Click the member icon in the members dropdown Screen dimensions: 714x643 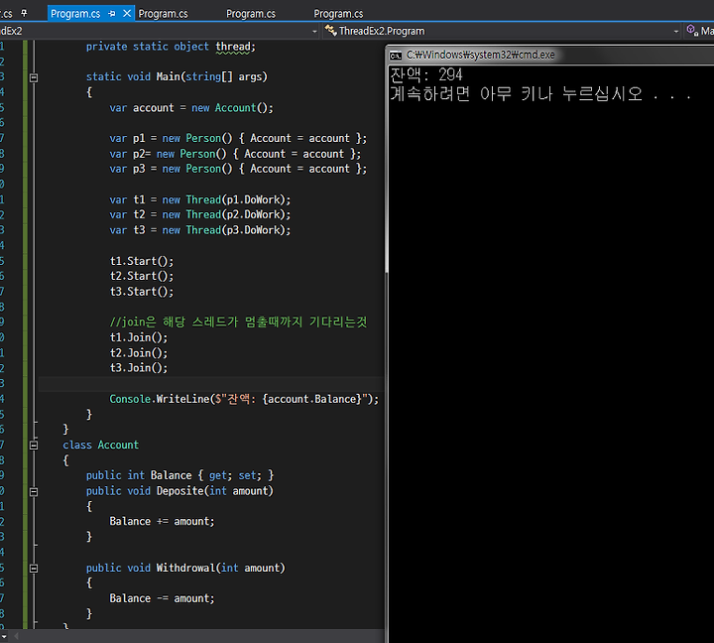(x=692, y=31)
